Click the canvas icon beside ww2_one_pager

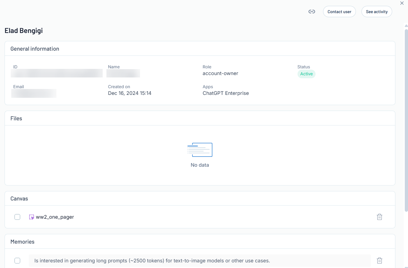coord(31,217)
